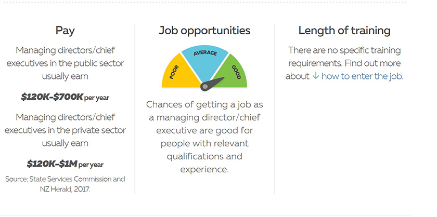The image size is (437, 217).
Task: Click the GOOD label on the gauge
Action: [x=236, y=72]
